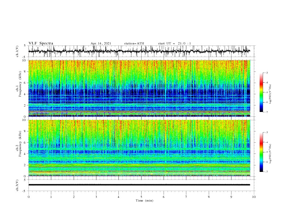Click time axis tick label "9"
The width and height of the screenshot is (286, 221).
point(231,197)
